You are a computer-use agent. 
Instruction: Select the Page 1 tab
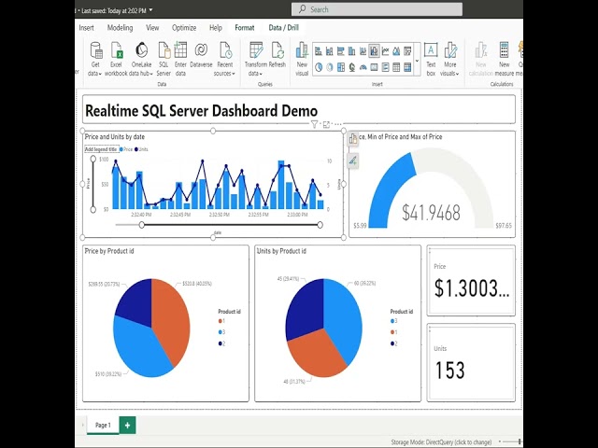tap(103, 426)
